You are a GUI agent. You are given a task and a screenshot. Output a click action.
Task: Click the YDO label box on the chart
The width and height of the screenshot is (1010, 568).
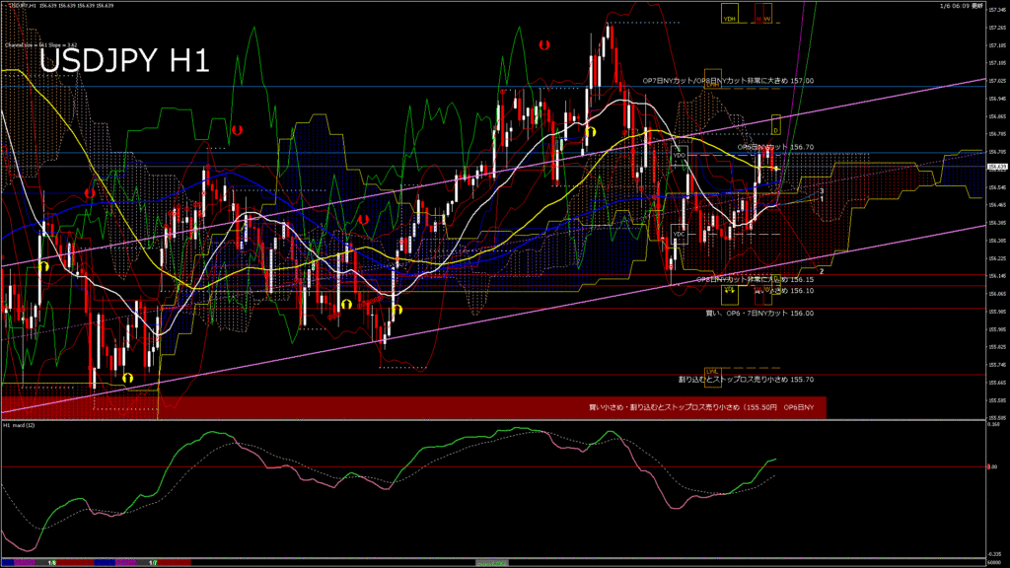click(x=679, y=156)
